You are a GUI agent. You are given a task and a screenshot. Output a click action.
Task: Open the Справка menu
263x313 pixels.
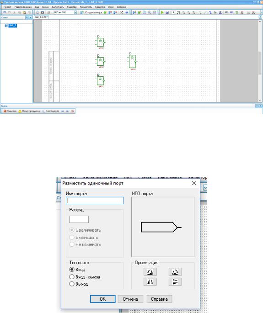[121, 7]
